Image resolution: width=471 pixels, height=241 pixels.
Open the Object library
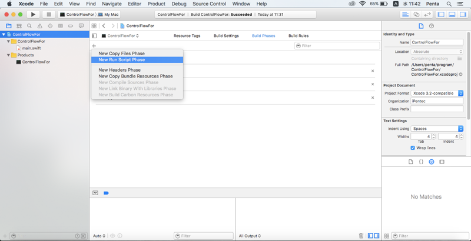[x=432, y=162]
